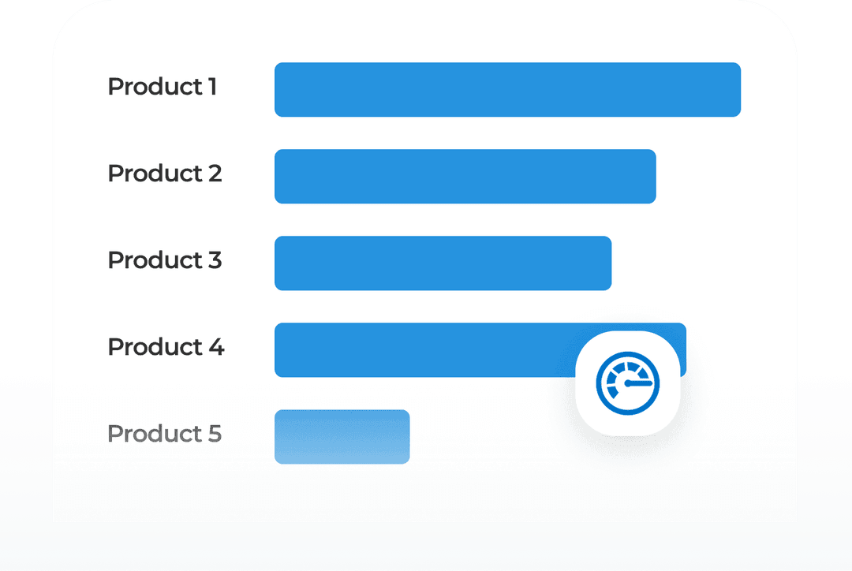Image resolution: width=852 pixels, height=571 pixels.
Task: Click the shortest bar in the chart
Action: coord(342,437)
